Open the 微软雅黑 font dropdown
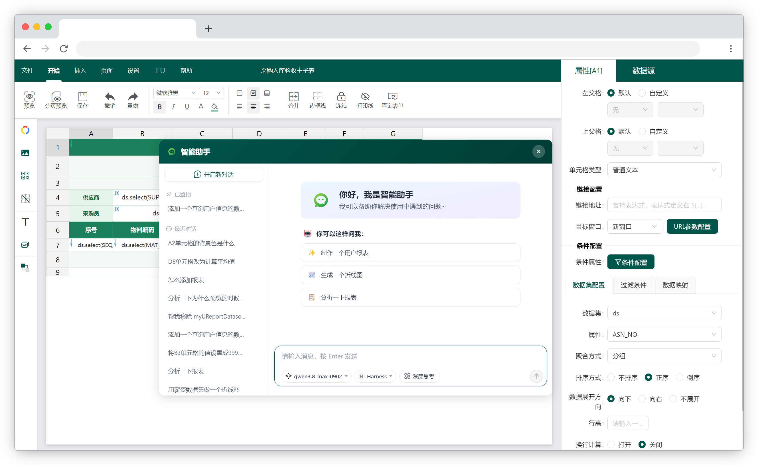The image size is (758, 465). click(x=176, y=93)
